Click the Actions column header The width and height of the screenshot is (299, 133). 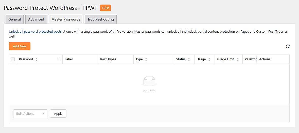pyautogui.click(x=265, y=59)
